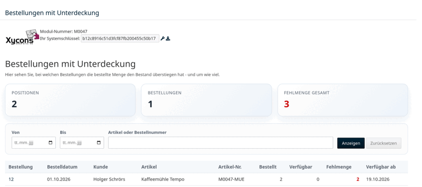422x187 pixels.
Task: Click the Verfügbar column header
Action: (x=300, y=167)
